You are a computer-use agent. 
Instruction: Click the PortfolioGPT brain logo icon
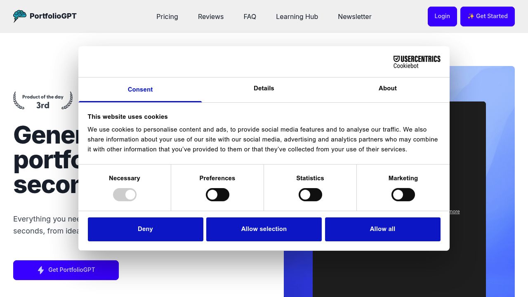[x=20, y=16]
